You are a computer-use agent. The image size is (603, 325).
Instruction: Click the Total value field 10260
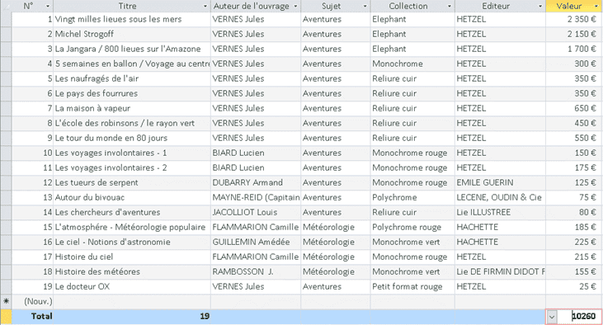coord(583,316)
